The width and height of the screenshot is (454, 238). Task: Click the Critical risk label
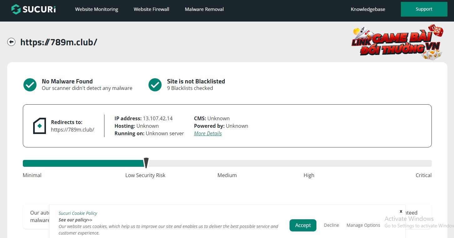(x=424, y=175)
